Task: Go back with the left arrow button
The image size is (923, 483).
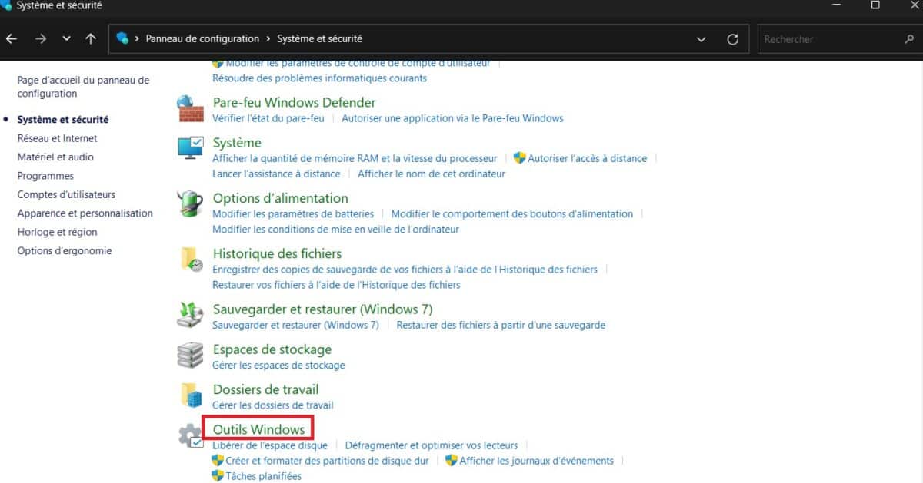Action: tap(11, 38)
